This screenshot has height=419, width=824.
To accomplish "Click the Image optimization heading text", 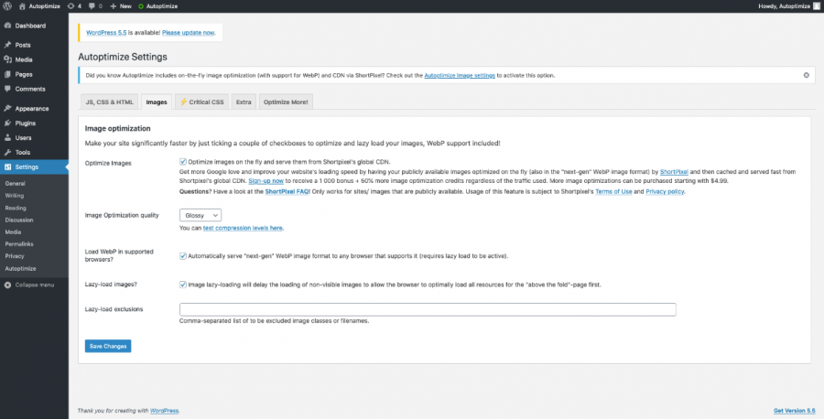I will 118,128.
